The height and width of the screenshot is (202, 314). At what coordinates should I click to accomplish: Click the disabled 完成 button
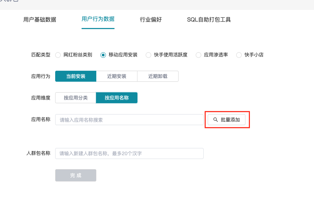pos(75,175)
